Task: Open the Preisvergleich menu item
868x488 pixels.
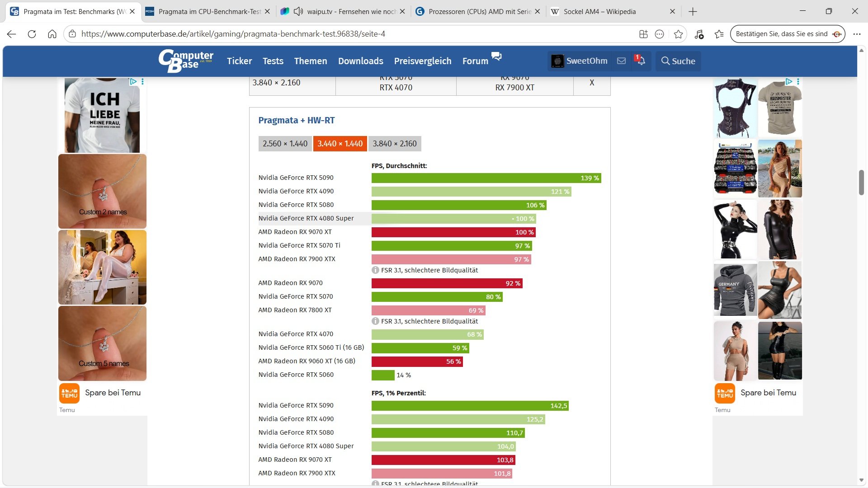Action: point(423,61)
